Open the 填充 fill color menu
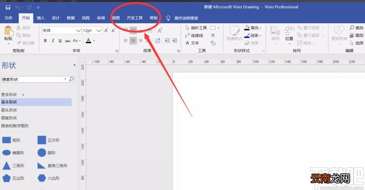The image size is (365, 190). 253,28
